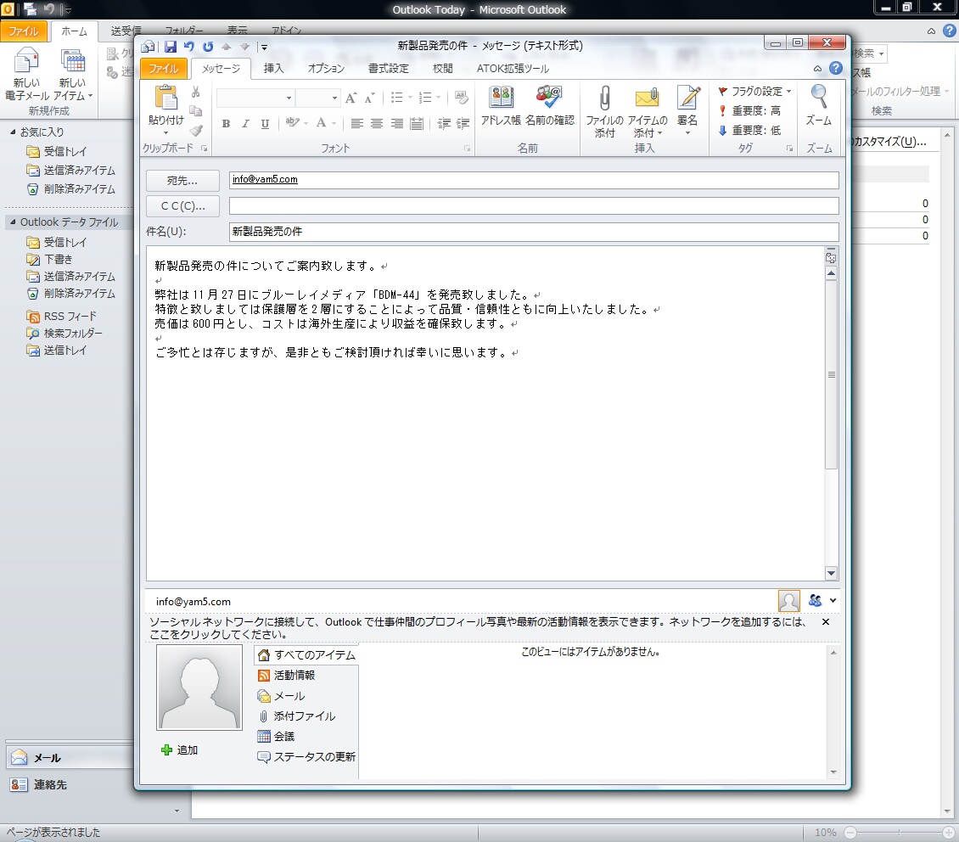
Task: Collapse the Outlook データ ファイル group
Action: (x=13, y=222)
